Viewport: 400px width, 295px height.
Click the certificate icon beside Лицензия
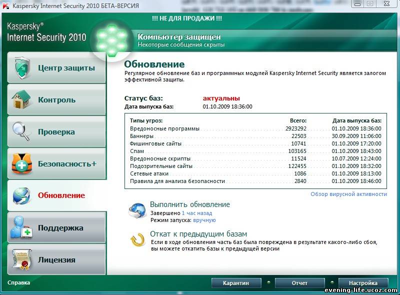22,259
